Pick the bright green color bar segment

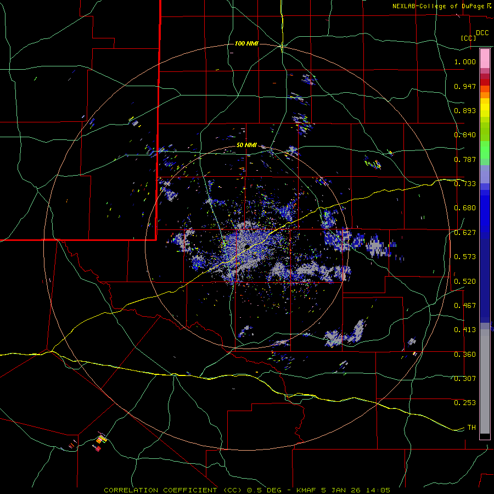[x=485, y=150]
